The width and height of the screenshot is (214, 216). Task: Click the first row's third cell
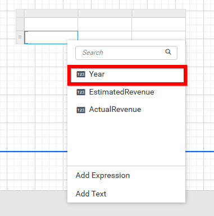(x=159, y=24)
